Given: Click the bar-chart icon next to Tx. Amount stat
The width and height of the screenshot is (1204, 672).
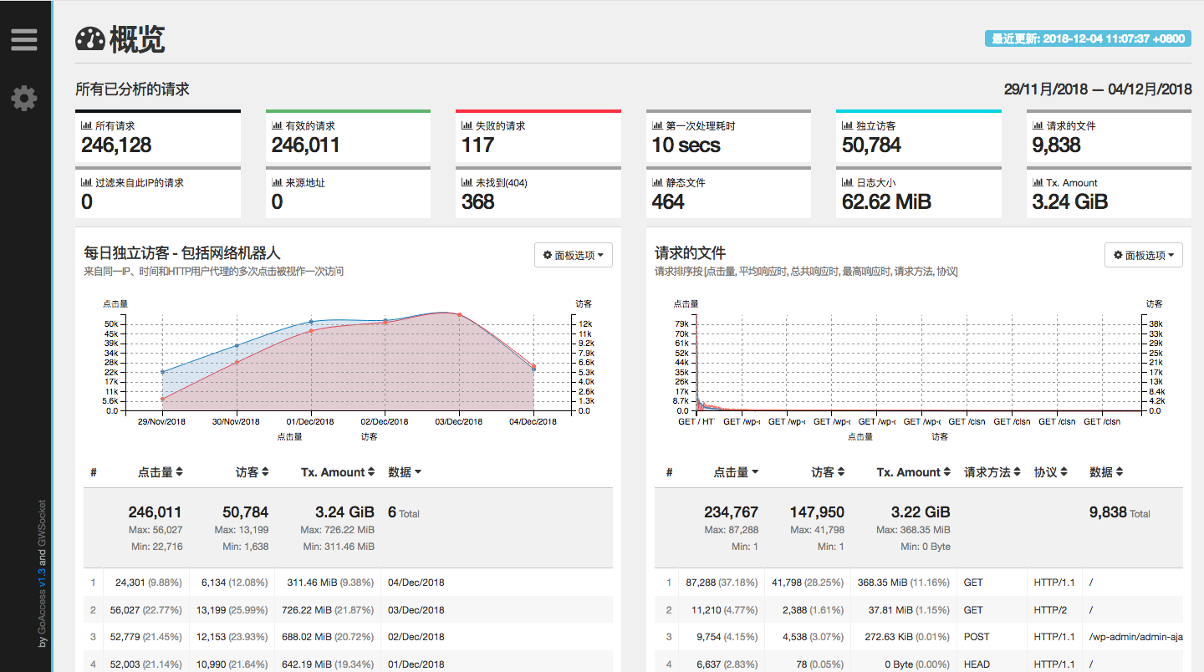Looking at the screenshot, I should (1038, 182).
